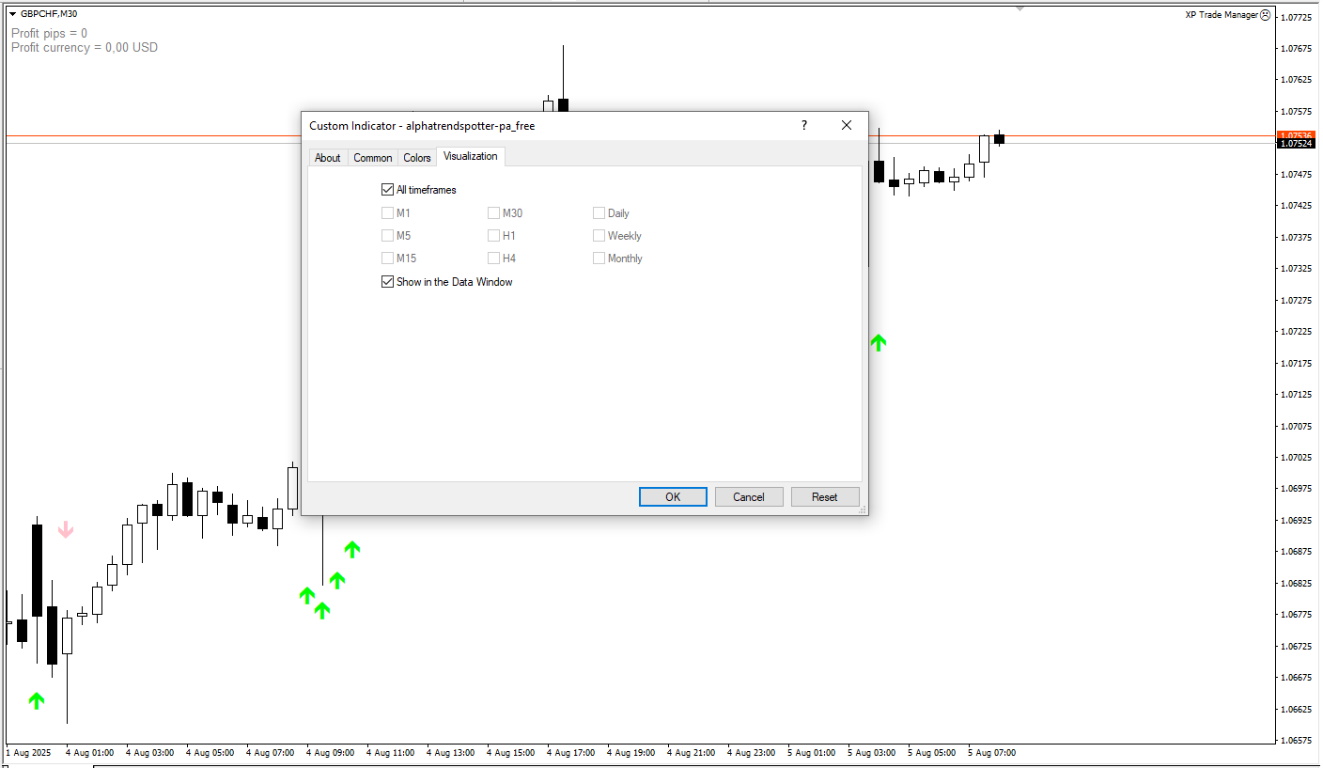Uncheck the All timeframes checkbox
The width and height of the screenshot is (1323, 768).
click(x=388, y=190)
